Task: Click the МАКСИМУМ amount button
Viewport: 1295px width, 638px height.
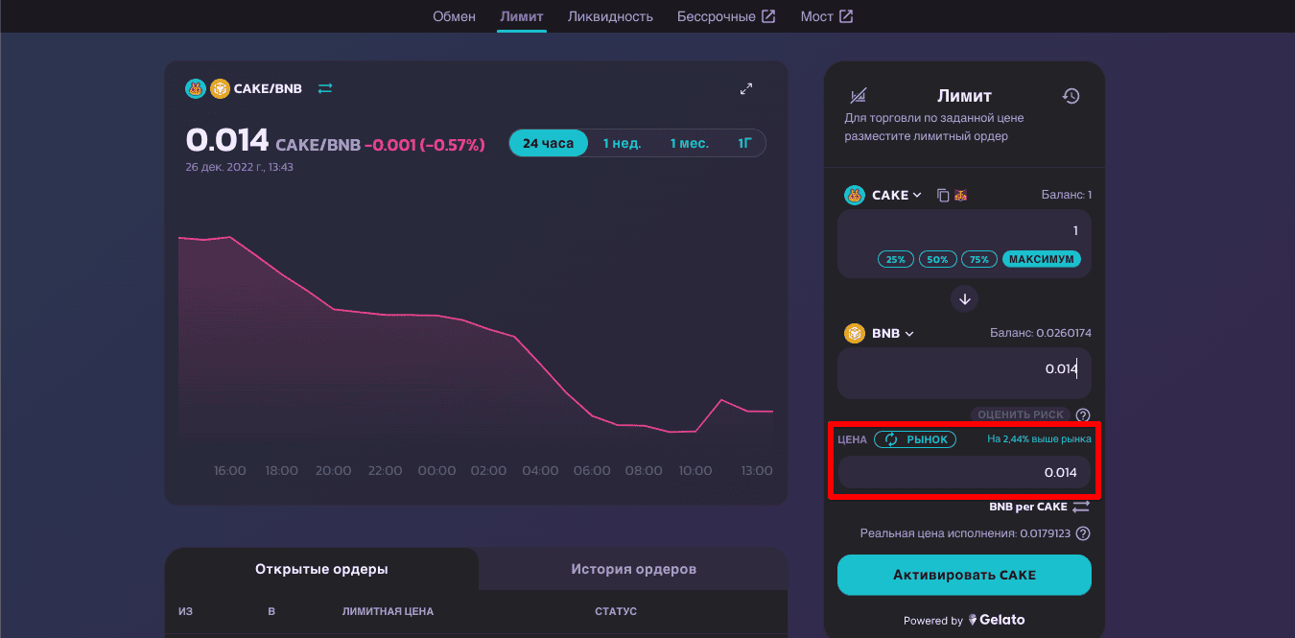Action: (1042, 259)
